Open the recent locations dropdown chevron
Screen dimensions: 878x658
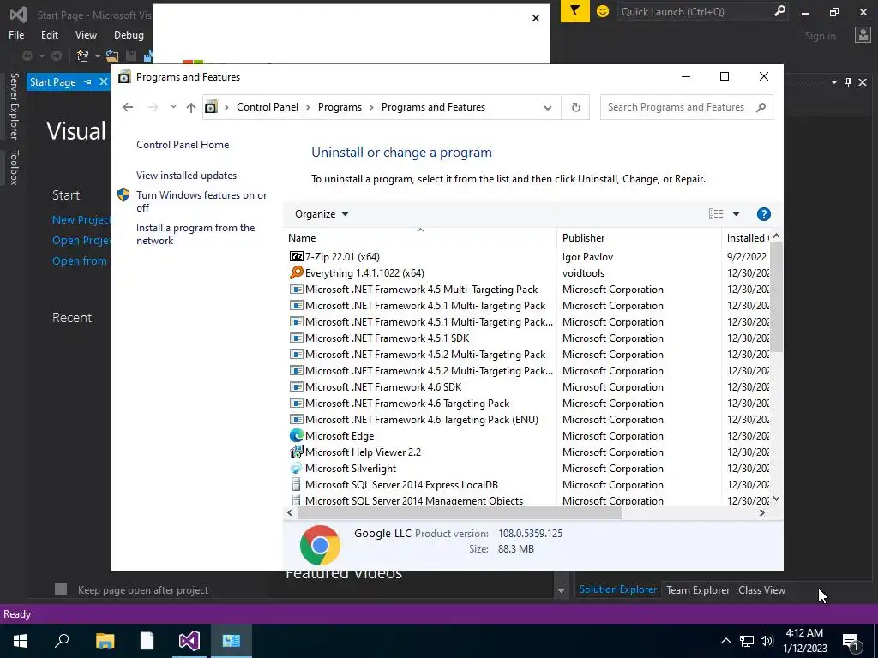173,107
